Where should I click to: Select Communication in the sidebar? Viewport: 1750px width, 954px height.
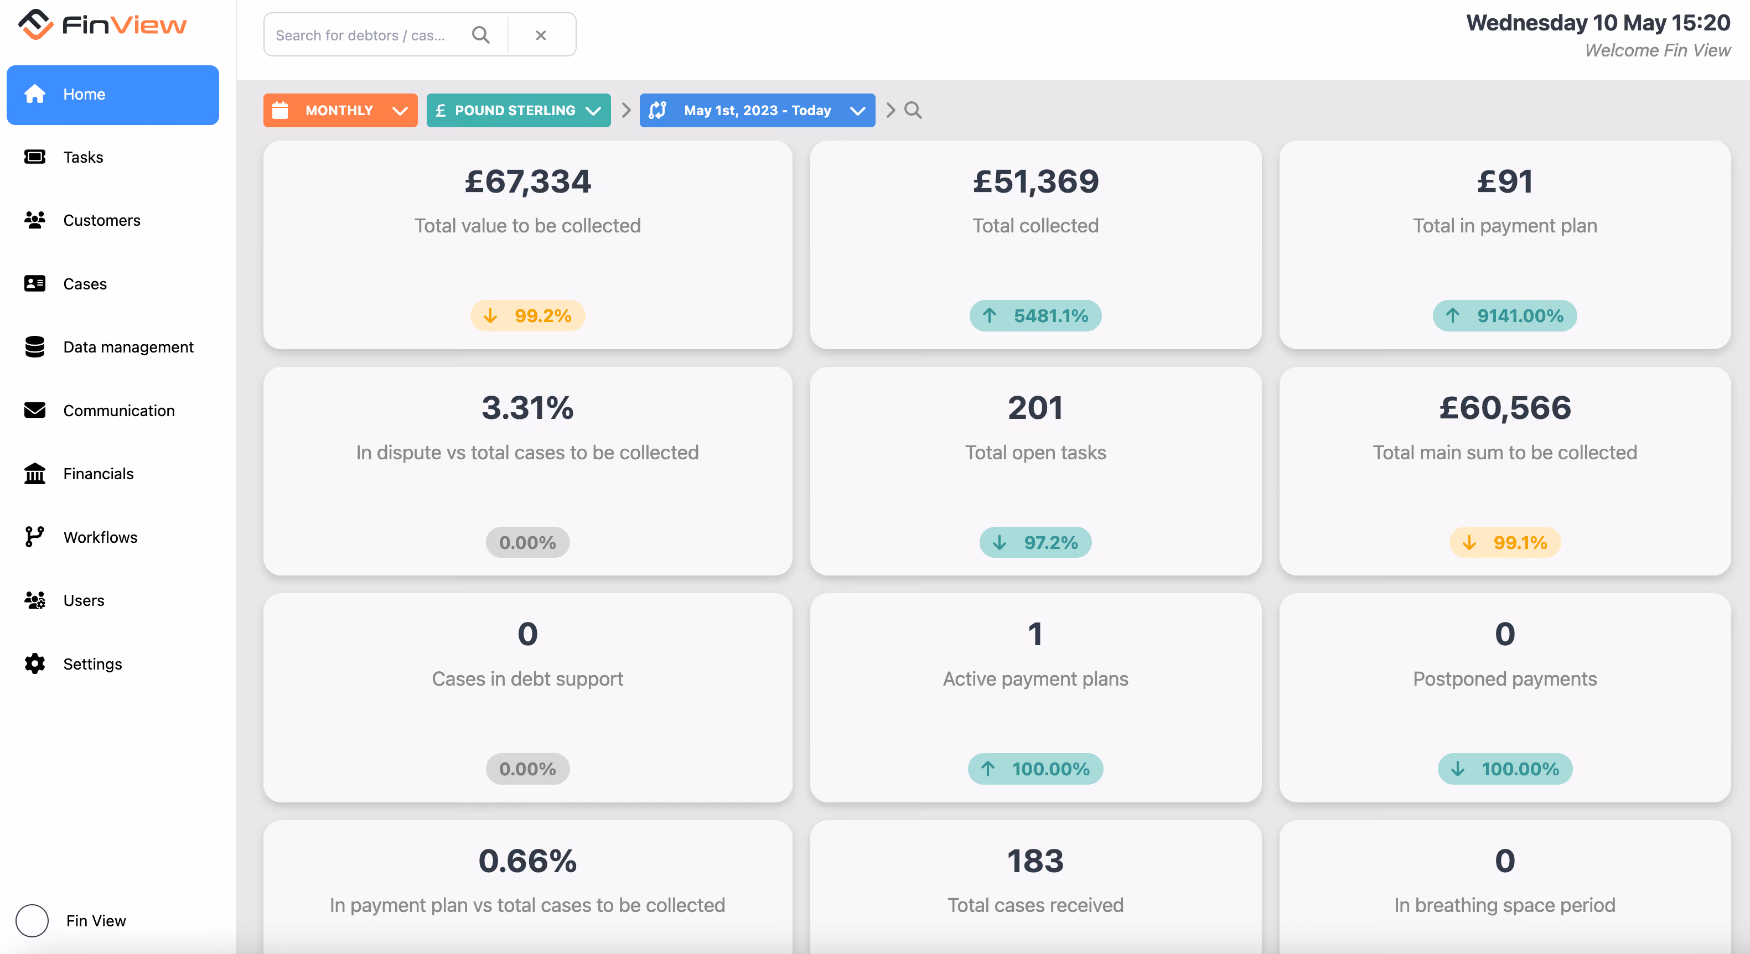[113, 411]
